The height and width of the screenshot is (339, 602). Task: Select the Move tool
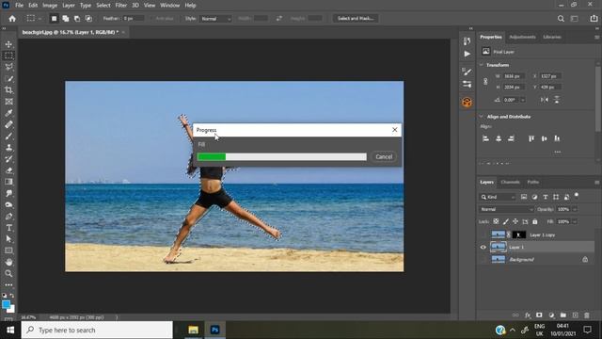(8, 44)
